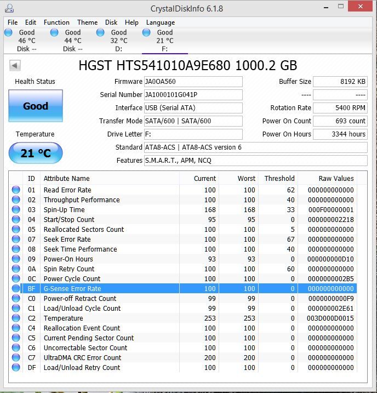Click the Raw Values column header
Screen dimensions: 377x393
[327, 179]
